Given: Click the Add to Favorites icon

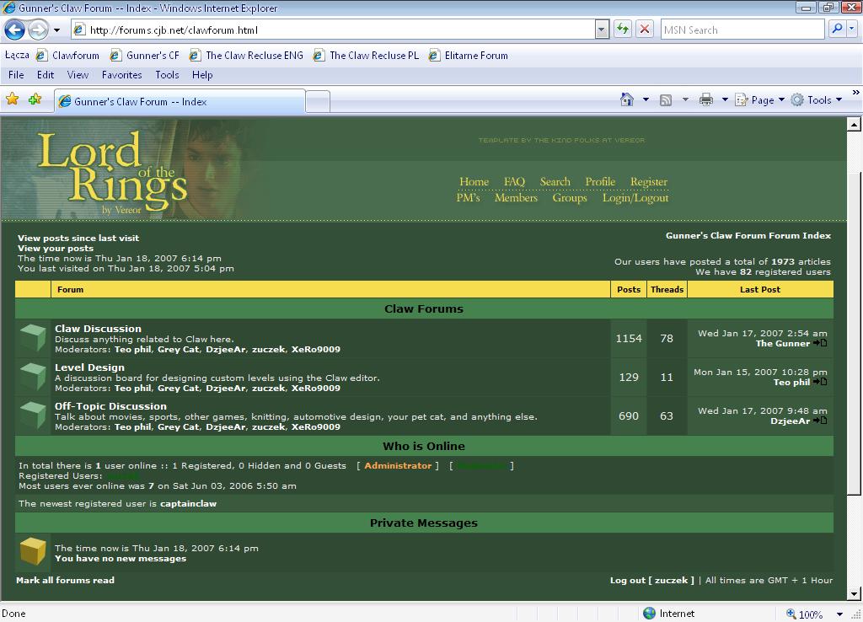Looking at the screenshot, I should 35,99.
